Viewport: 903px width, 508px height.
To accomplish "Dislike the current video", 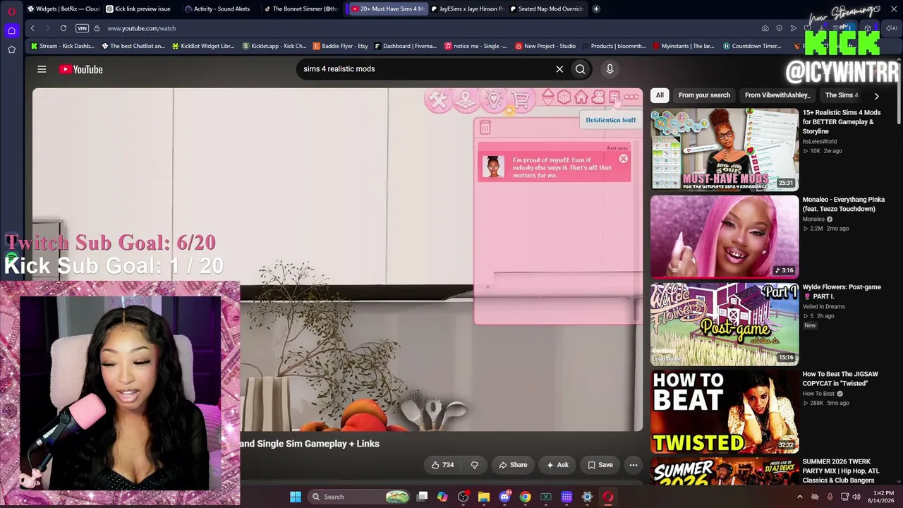I will [x=474, y=465].
